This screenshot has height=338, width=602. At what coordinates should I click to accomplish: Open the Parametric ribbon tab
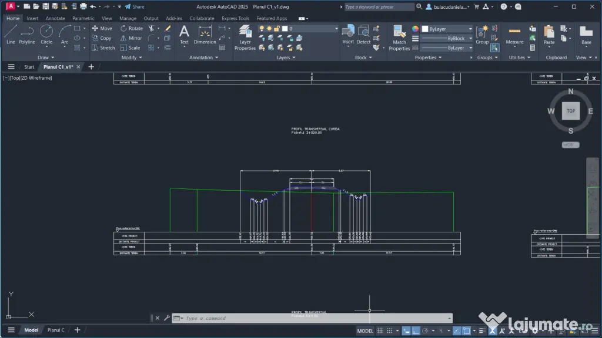pos(83,18)
